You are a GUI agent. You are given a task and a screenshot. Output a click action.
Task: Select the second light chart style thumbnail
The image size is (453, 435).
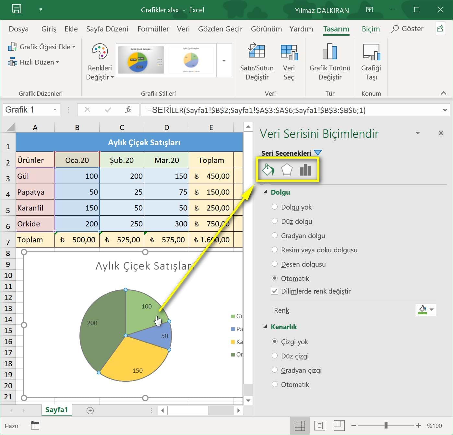pyautogui.click(x=191, y=60)
